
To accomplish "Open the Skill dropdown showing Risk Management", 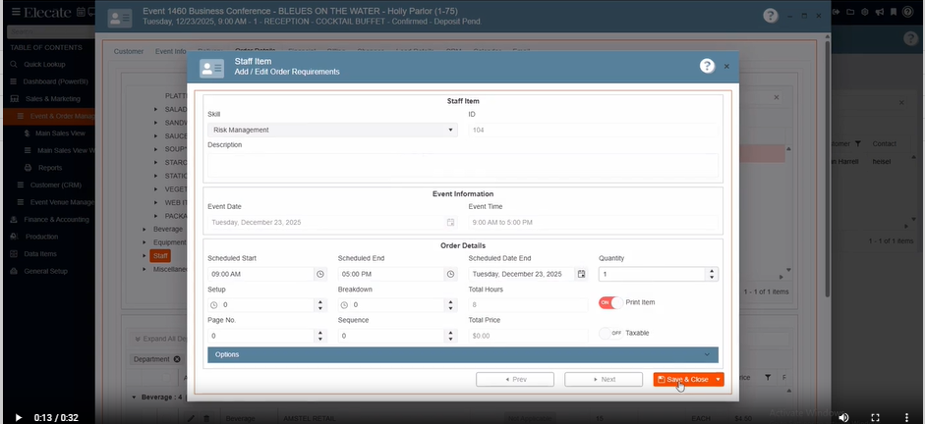I will 332,130.
